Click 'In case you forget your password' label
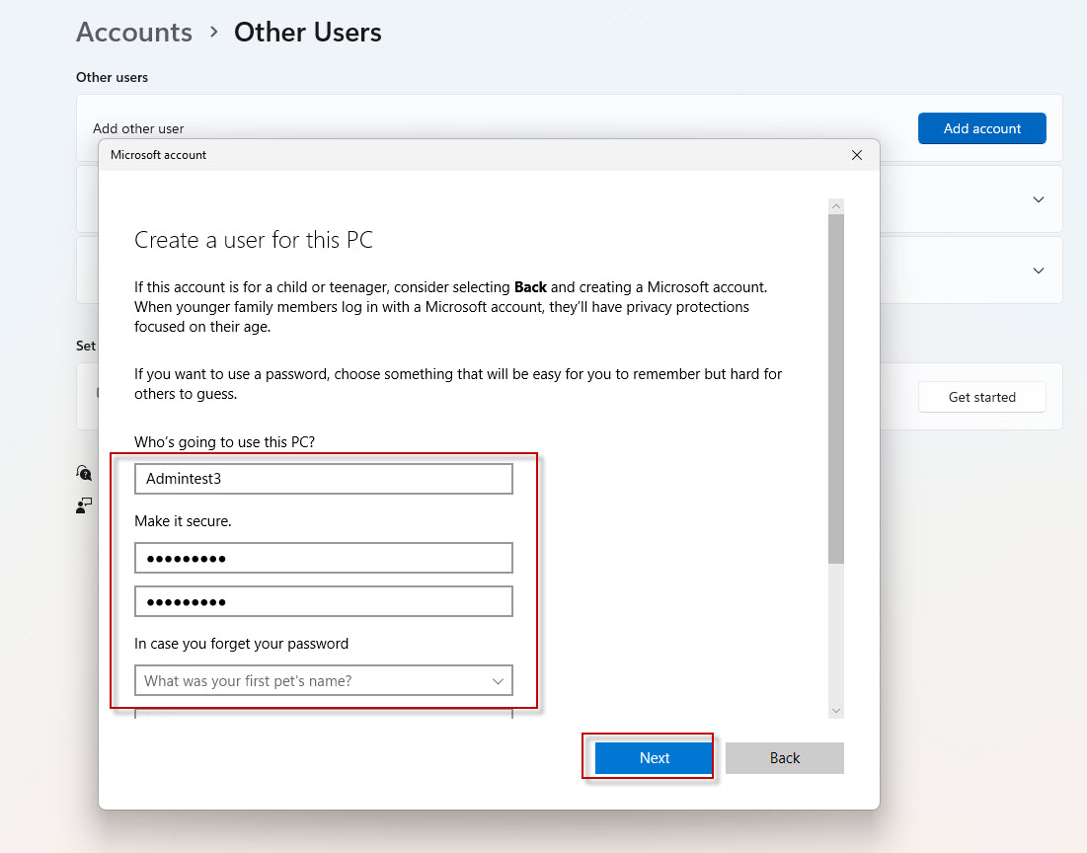 pos(241,644)
